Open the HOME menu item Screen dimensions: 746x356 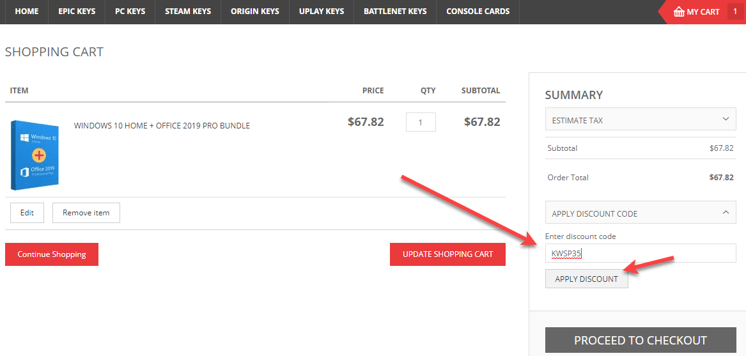(x=27, y=12)
